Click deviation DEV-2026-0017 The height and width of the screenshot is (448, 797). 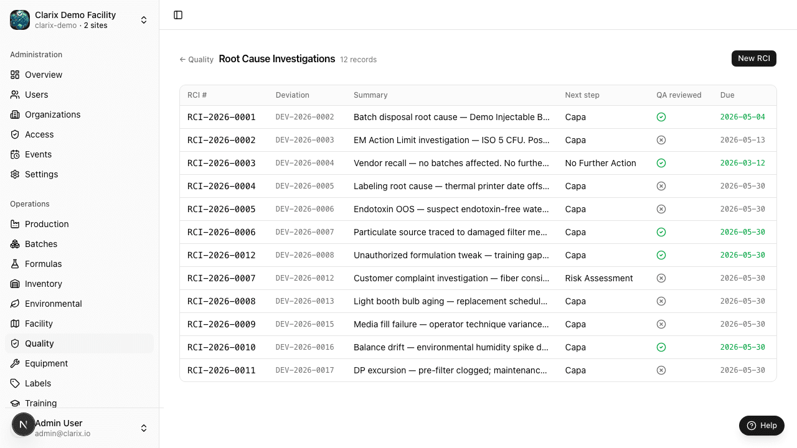305,370
